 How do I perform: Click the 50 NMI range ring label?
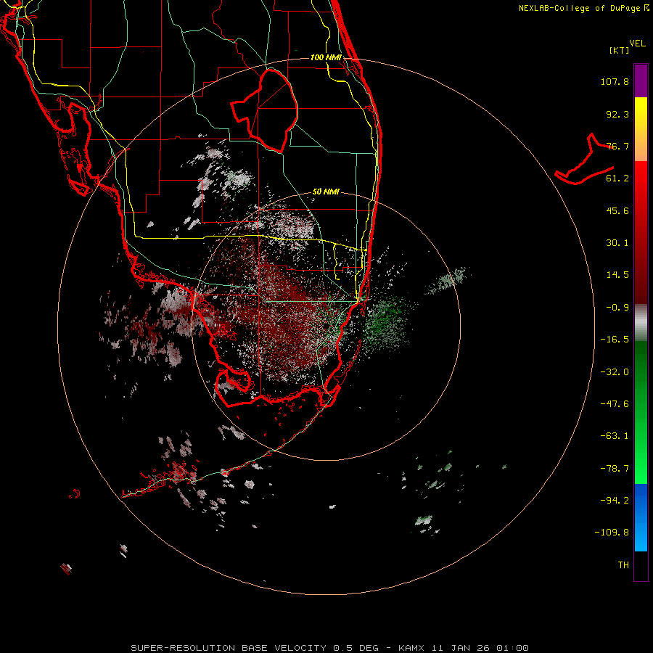pyautogui.click(x=326, y=192)
